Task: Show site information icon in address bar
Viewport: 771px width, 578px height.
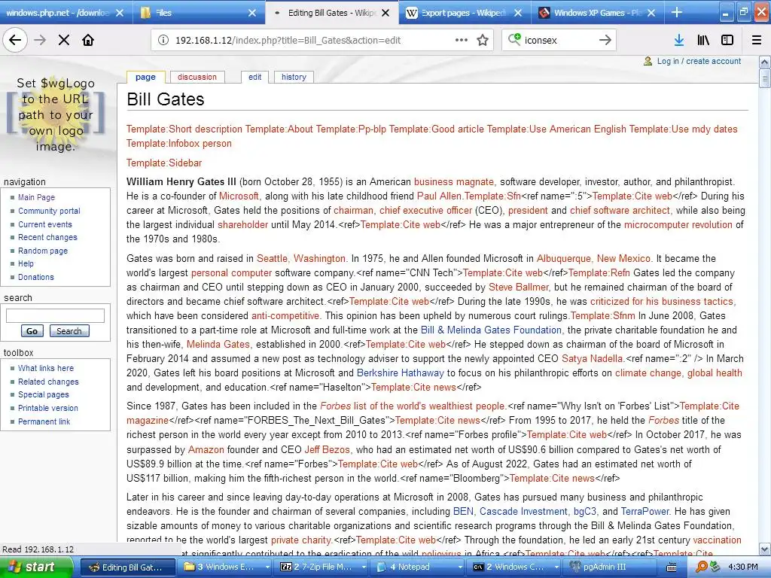Action: [163, 41]
